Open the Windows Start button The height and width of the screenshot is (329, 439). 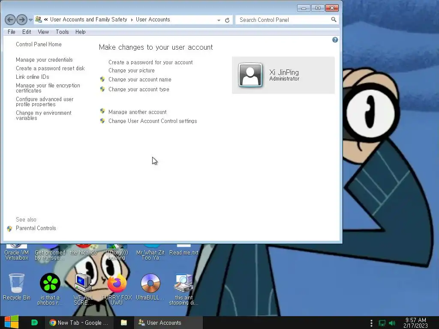tap(12, 322)
